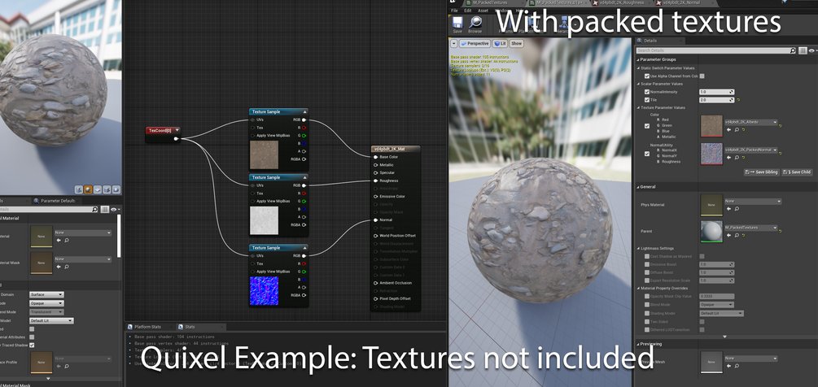The image size is (818, 387).
Task: Switch left preview to cube mesh
Action: [107, 189]
